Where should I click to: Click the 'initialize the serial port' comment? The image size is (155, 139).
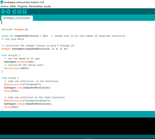pyautogui.click(x=24, y=65)
